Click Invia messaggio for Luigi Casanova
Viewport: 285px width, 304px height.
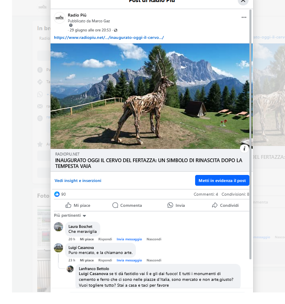coord(129,261)
